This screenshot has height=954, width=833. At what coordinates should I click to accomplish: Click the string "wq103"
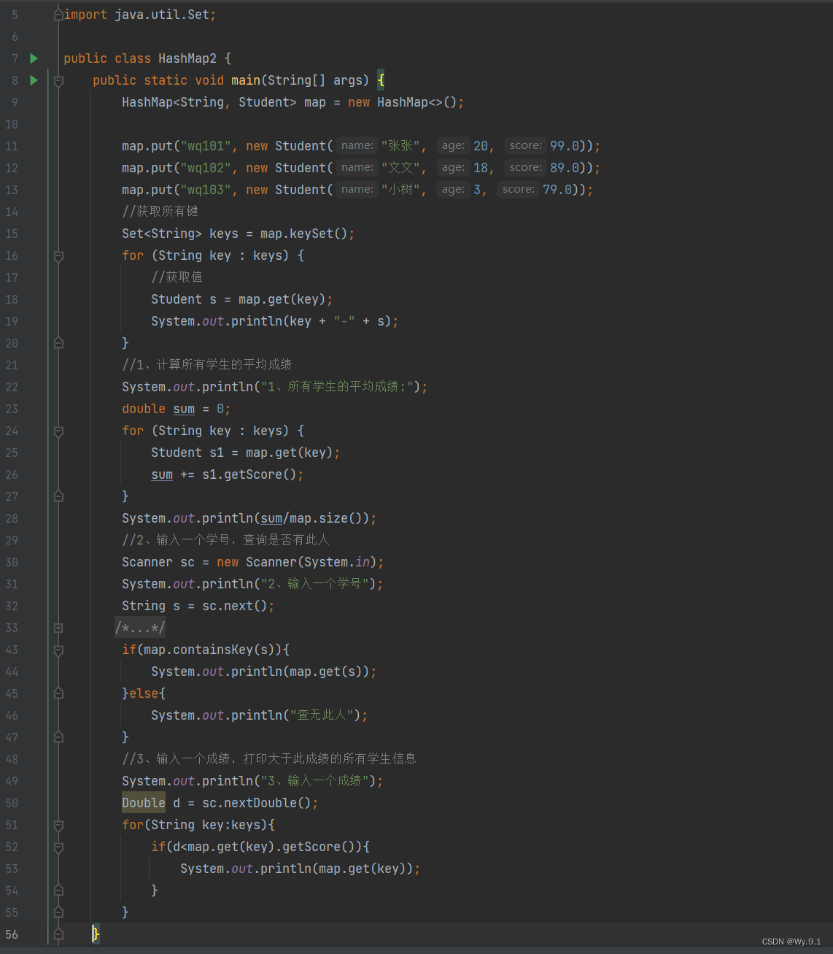206,190
